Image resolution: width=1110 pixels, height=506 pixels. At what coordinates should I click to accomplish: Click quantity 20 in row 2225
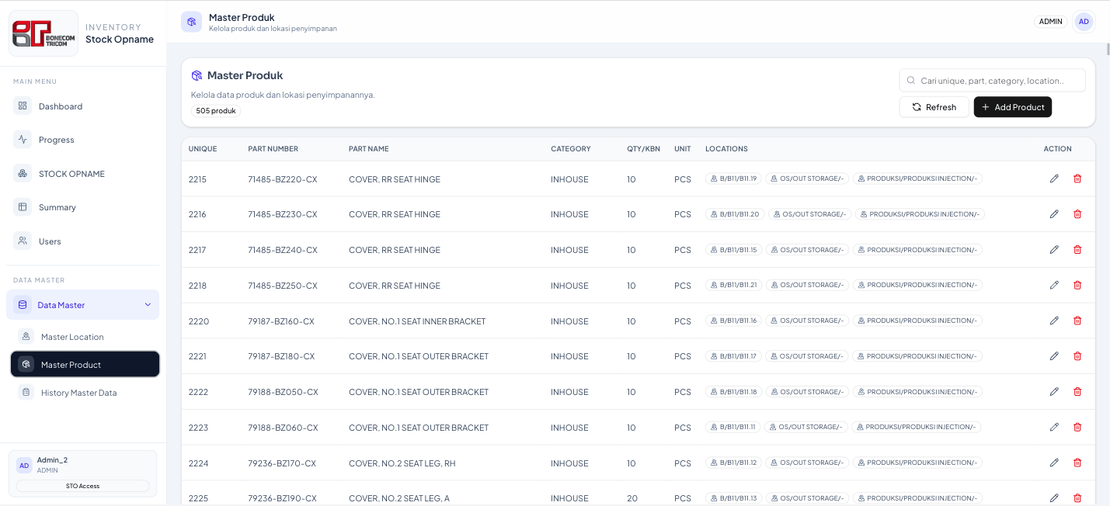click(x=632, y=498)
